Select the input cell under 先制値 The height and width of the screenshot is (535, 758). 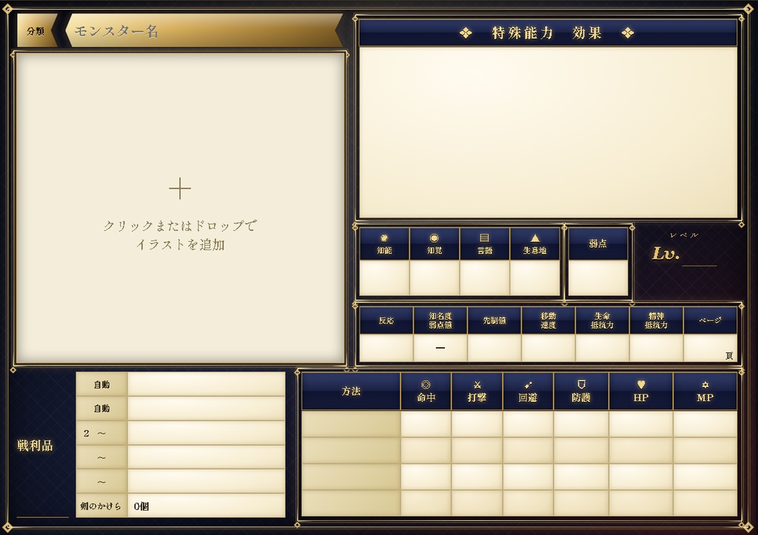coord(494,348)
